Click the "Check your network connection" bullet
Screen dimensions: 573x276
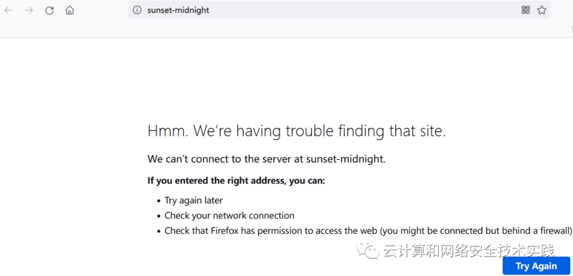point(229,216)
